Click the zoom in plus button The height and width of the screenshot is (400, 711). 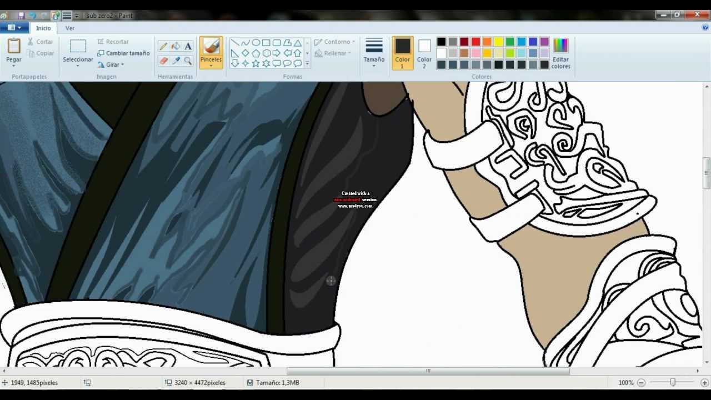pyautogui.click(x=704, y=382)
